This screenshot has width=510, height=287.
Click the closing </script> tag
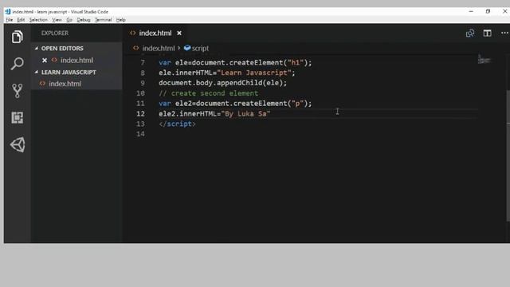(x=177, y=124)
